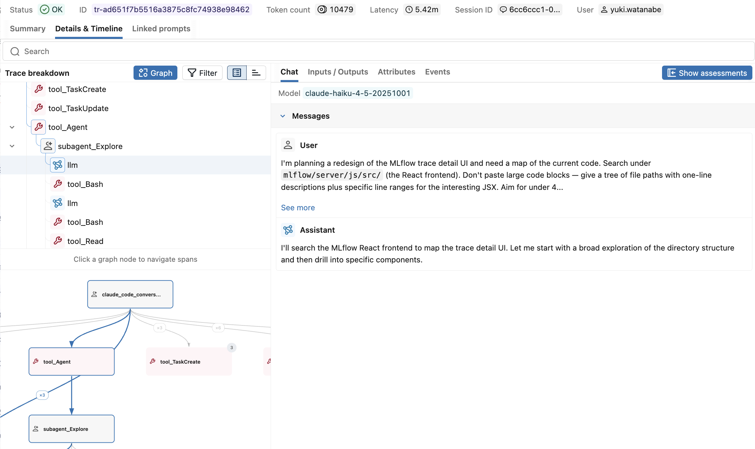Click the magnifier icon in the Search bar
This screenshot has width=755, height=449.
(x=15, y=51)
